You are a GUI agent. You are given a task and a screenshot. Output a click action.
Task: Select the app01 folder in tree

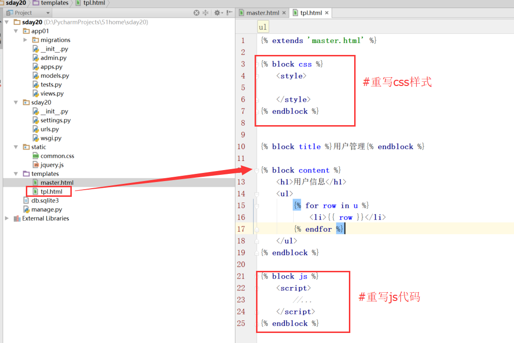40,31
